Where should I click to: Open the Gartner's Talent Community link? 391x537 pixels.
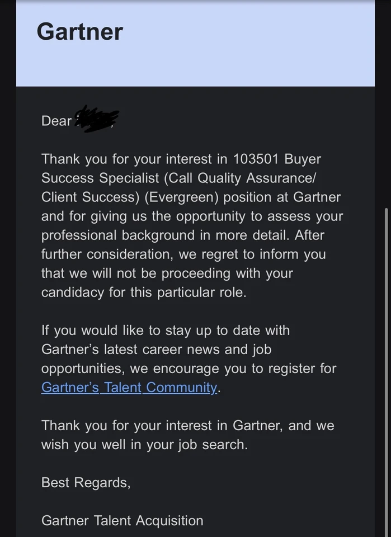click(129, 388)
